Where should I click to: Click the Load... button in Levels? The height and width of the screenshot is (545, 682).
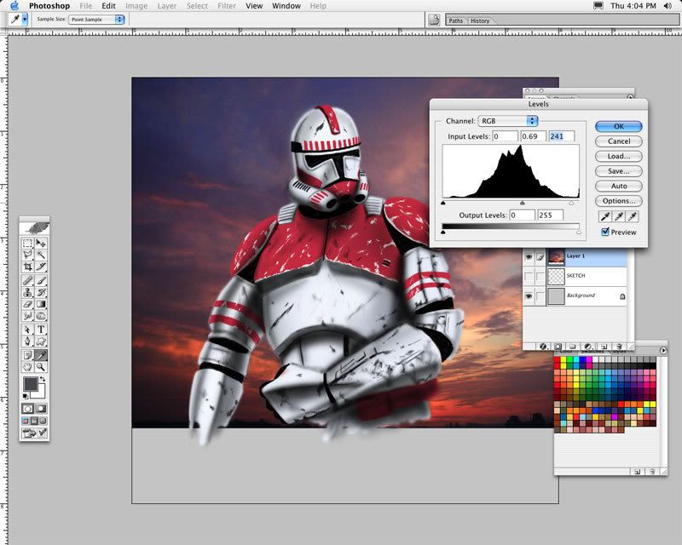point(619,156)
